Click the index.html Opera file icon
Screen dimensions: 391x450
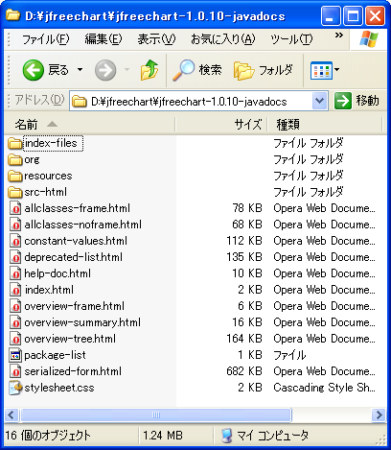tap(15, 290)
